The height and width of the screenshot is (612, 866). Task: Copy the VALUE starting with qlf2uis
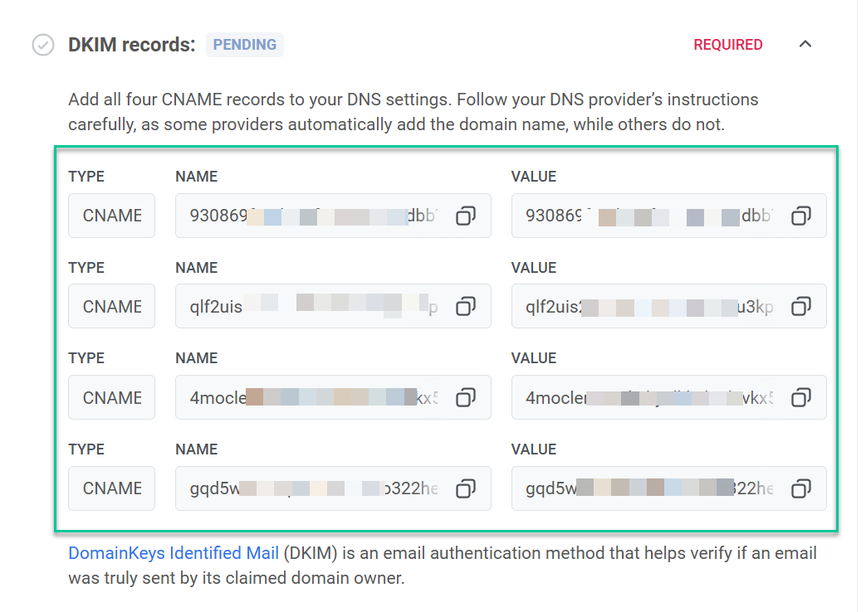click(x=801, y=307)
